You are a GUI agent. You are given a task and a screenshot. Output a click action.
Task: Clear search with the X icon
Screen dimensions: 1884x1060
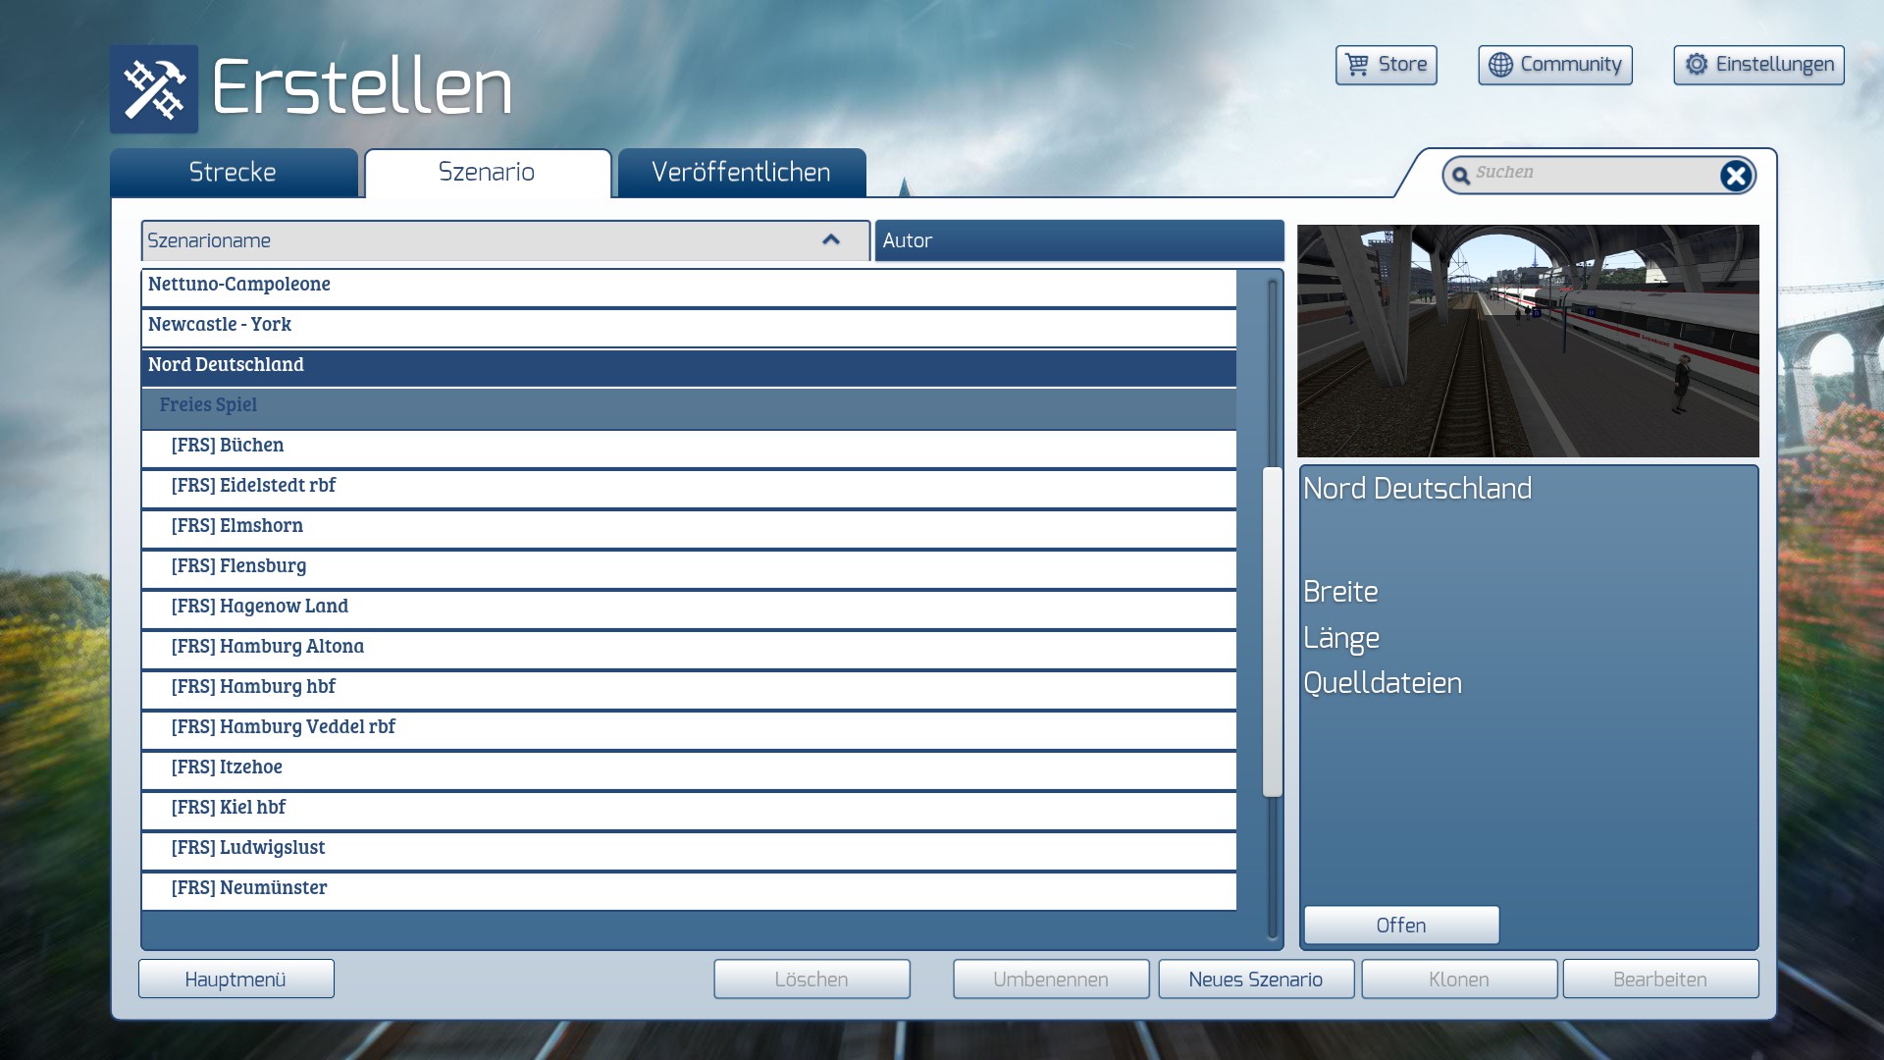coord(1735,176)
